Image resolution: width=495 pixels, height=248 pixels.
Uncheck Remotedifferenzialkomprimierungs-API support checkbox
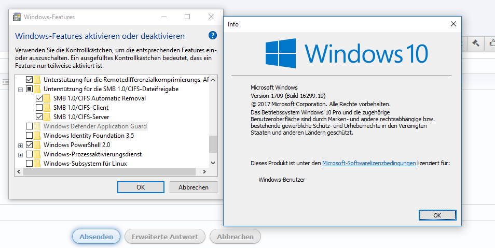point(30,79)
